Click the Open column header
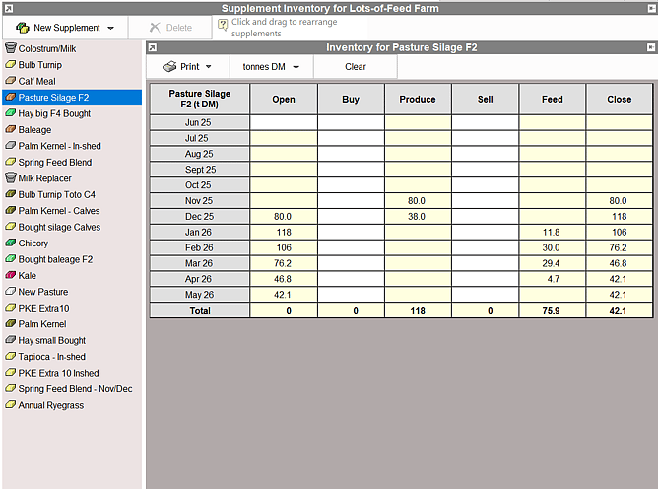 pos(284,100)
